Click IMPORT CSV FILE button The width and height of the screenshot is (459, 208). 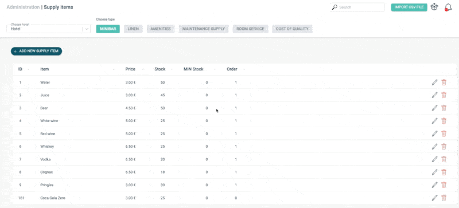409,7
